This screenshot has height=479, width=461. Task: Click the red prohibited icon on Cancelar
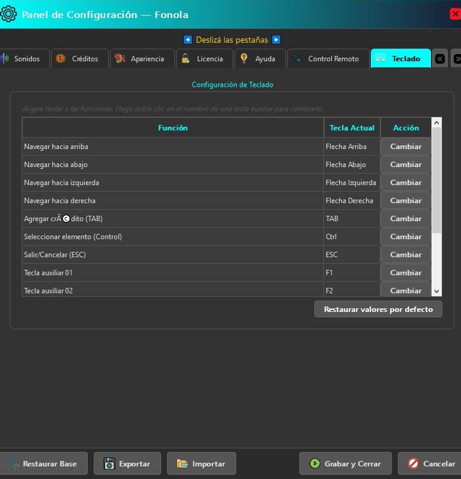click(414, 463)
